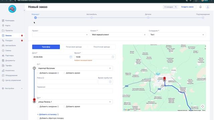
Task: Select the Маршрут step marker
Action: [x=35, y=18]
